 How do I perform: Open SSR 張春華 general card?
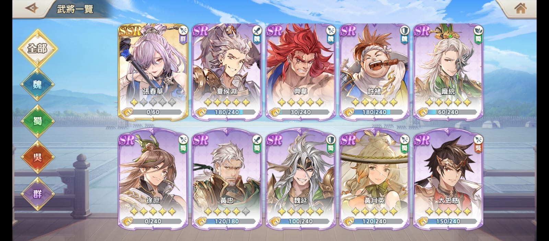pos(153,71)
